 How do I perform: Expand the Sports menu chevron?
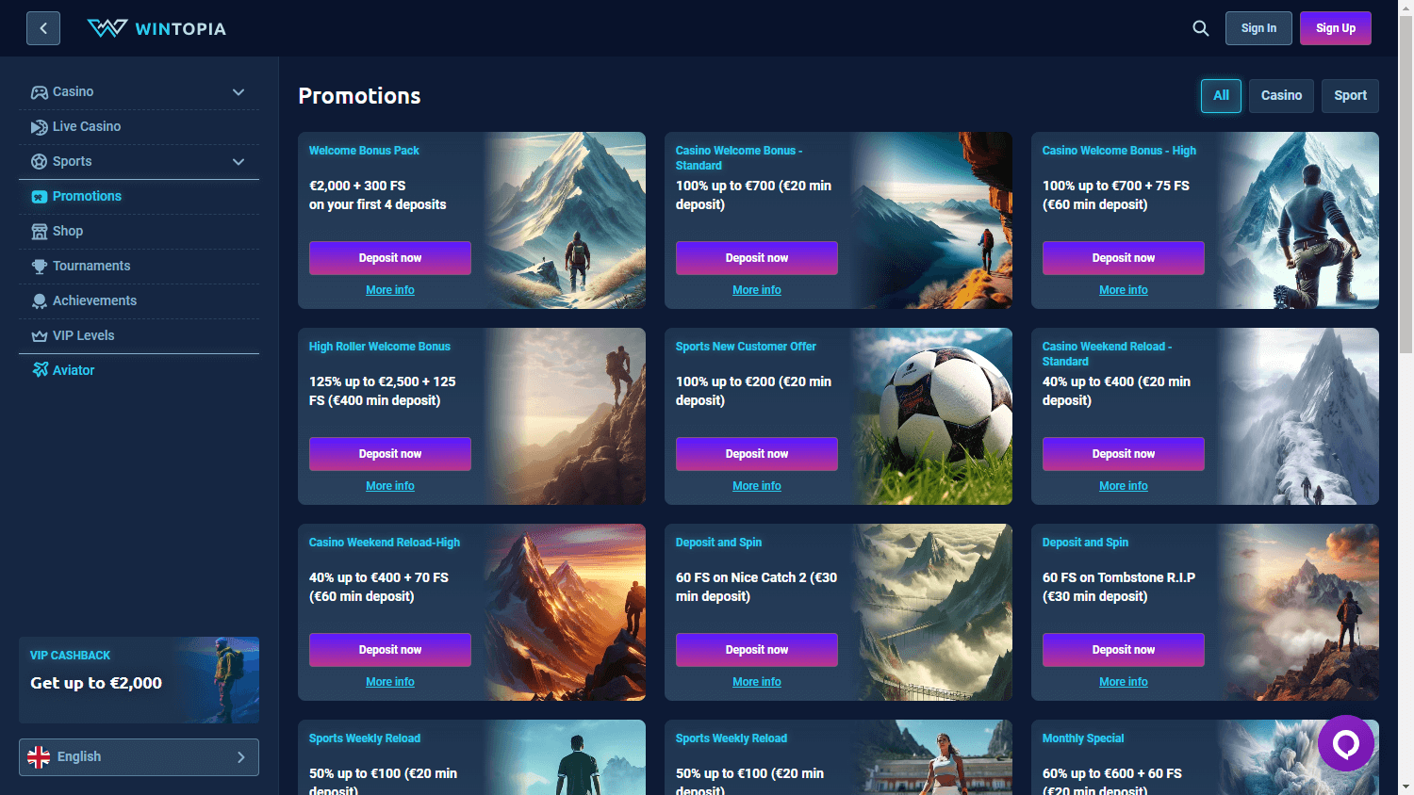pyautogui.click(x=238, y=162)
